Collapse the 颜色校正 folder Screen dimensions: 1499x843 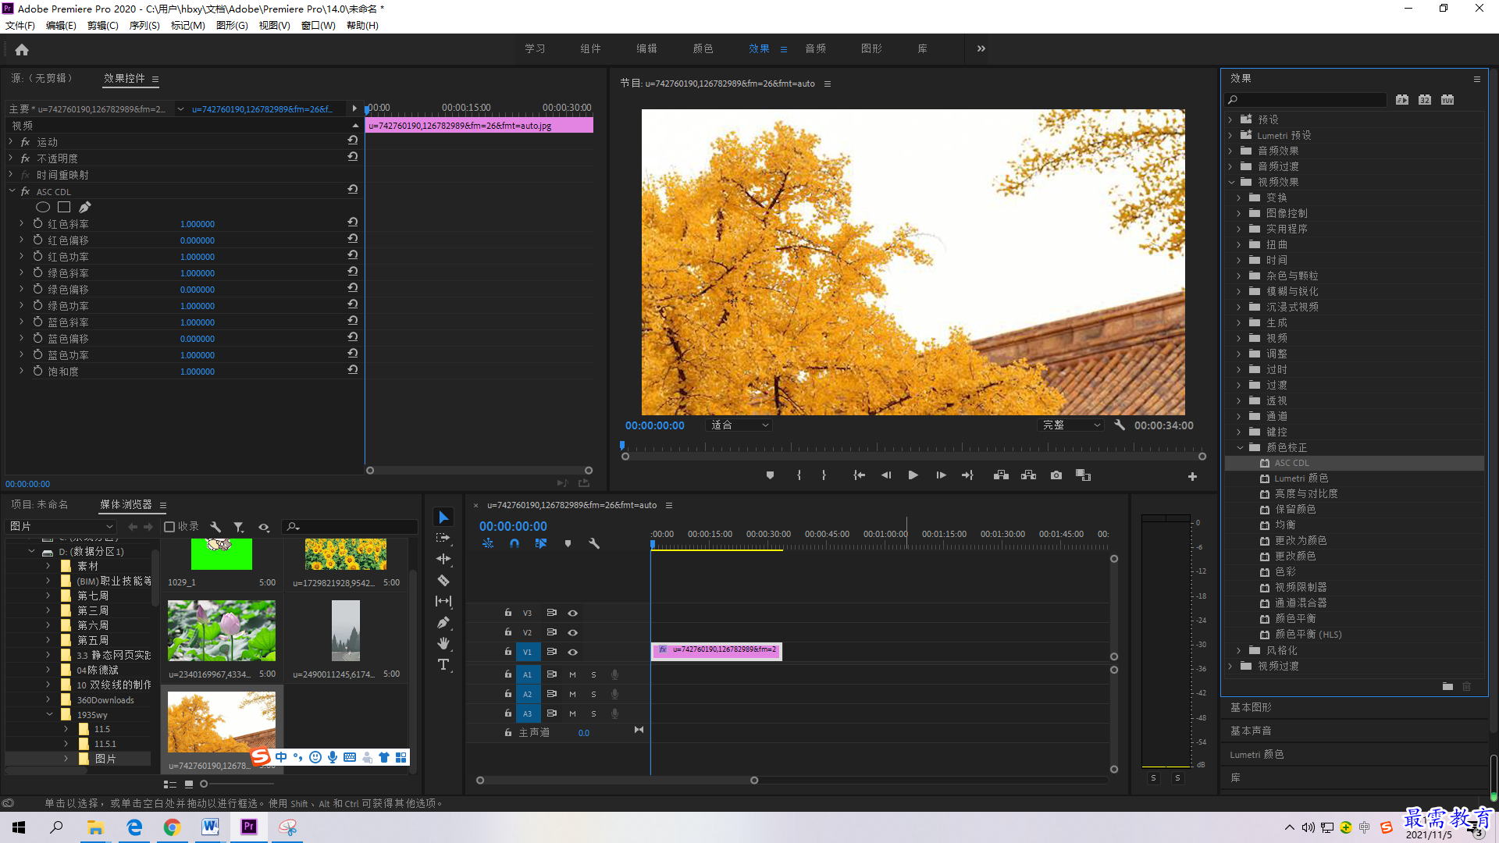[1240, 447]
